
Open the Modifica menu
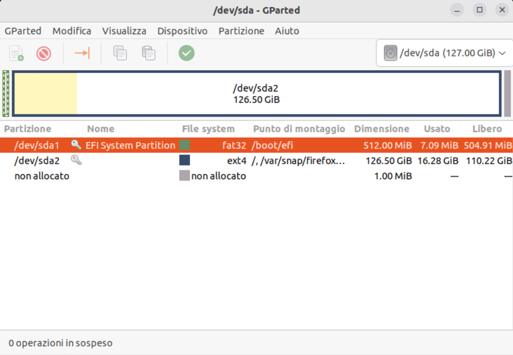point(72,31)
